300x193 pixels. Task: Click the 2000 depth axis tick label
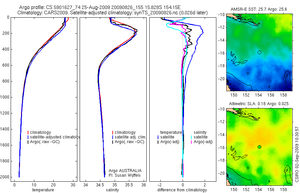tap(5, 177)
